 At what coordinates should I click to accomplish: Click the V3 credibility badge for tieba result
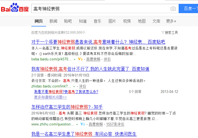(80, 59)
